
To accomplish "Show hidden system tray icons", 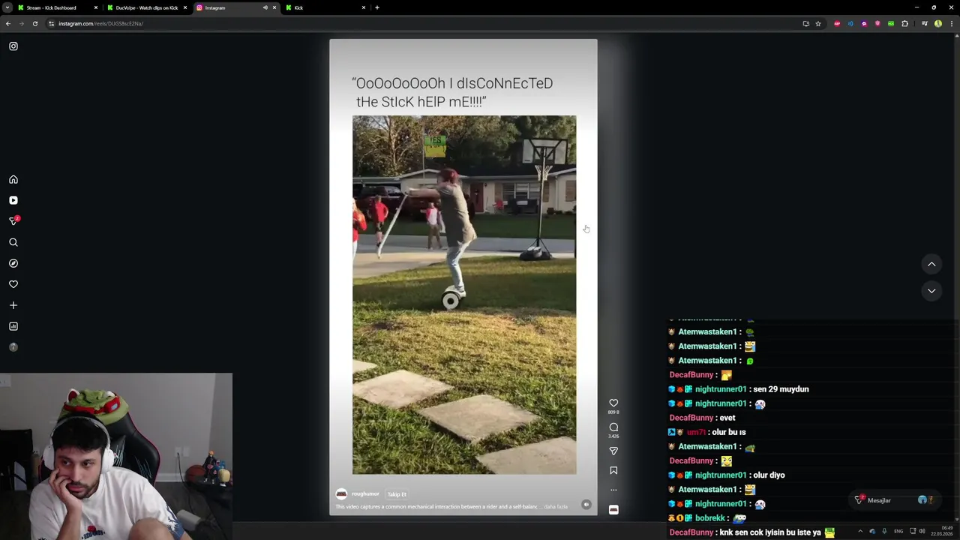I will click(860, 531).
